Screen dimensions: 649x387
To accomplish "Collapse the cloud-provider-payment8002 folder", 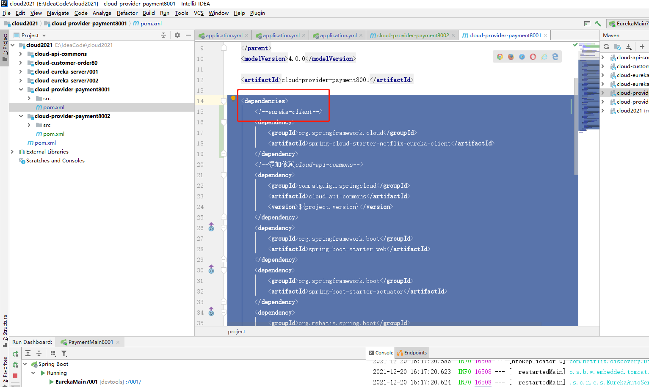I will tap(21, 116).
